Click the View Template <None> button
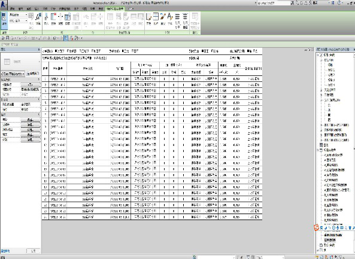Screen dimensions: 355x259 [31, 84]
